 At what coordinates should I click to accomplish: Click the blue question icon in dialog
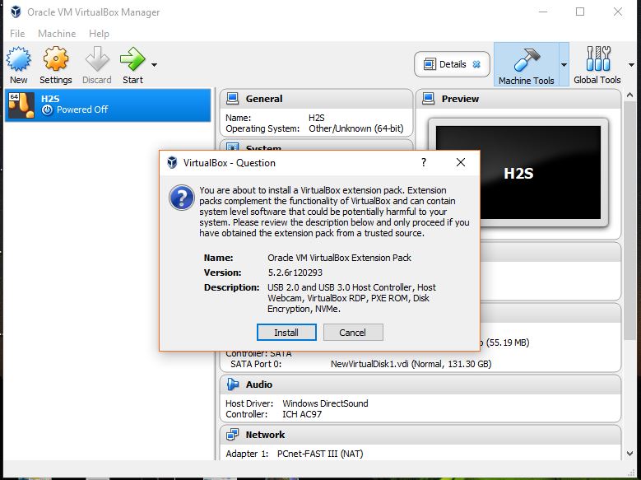(x=182, y=198)
